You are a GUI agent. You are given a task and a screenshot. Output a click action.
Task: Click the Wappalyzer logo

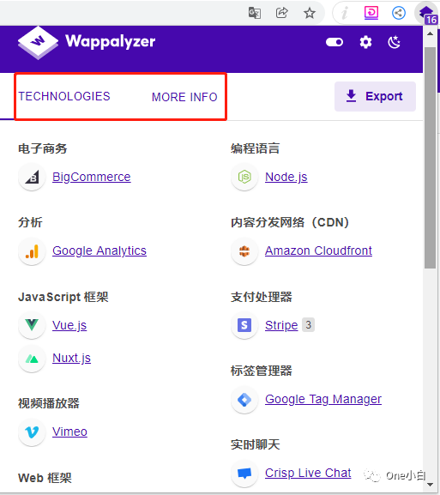click(x=87, y=42)
